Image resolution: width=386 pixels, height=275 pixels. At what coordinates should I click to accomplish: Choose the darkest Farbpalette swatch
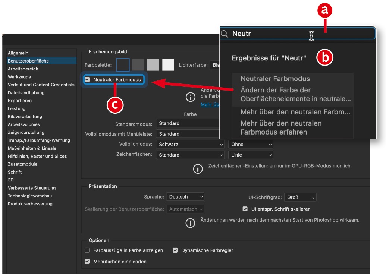[123, 65]
